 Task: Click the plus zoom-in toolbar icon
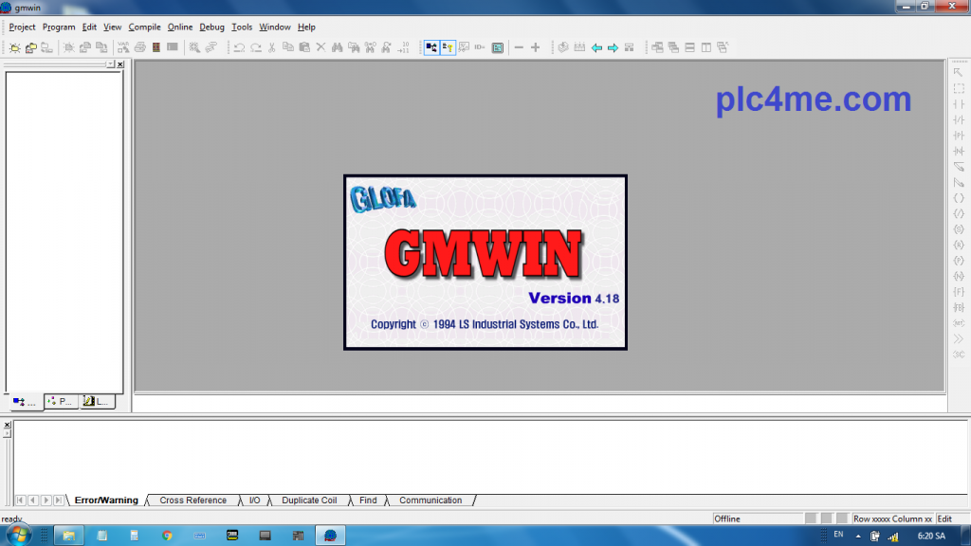pos(536,47)
